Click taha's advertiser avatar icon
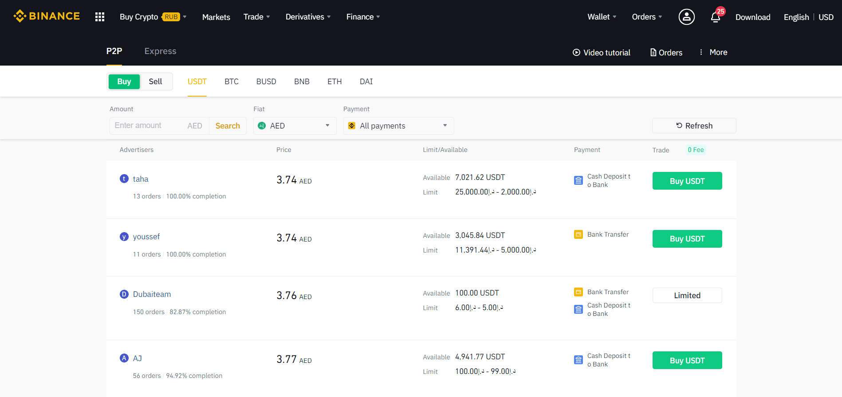This screenshot has height=397, width=842. (124, 179)
